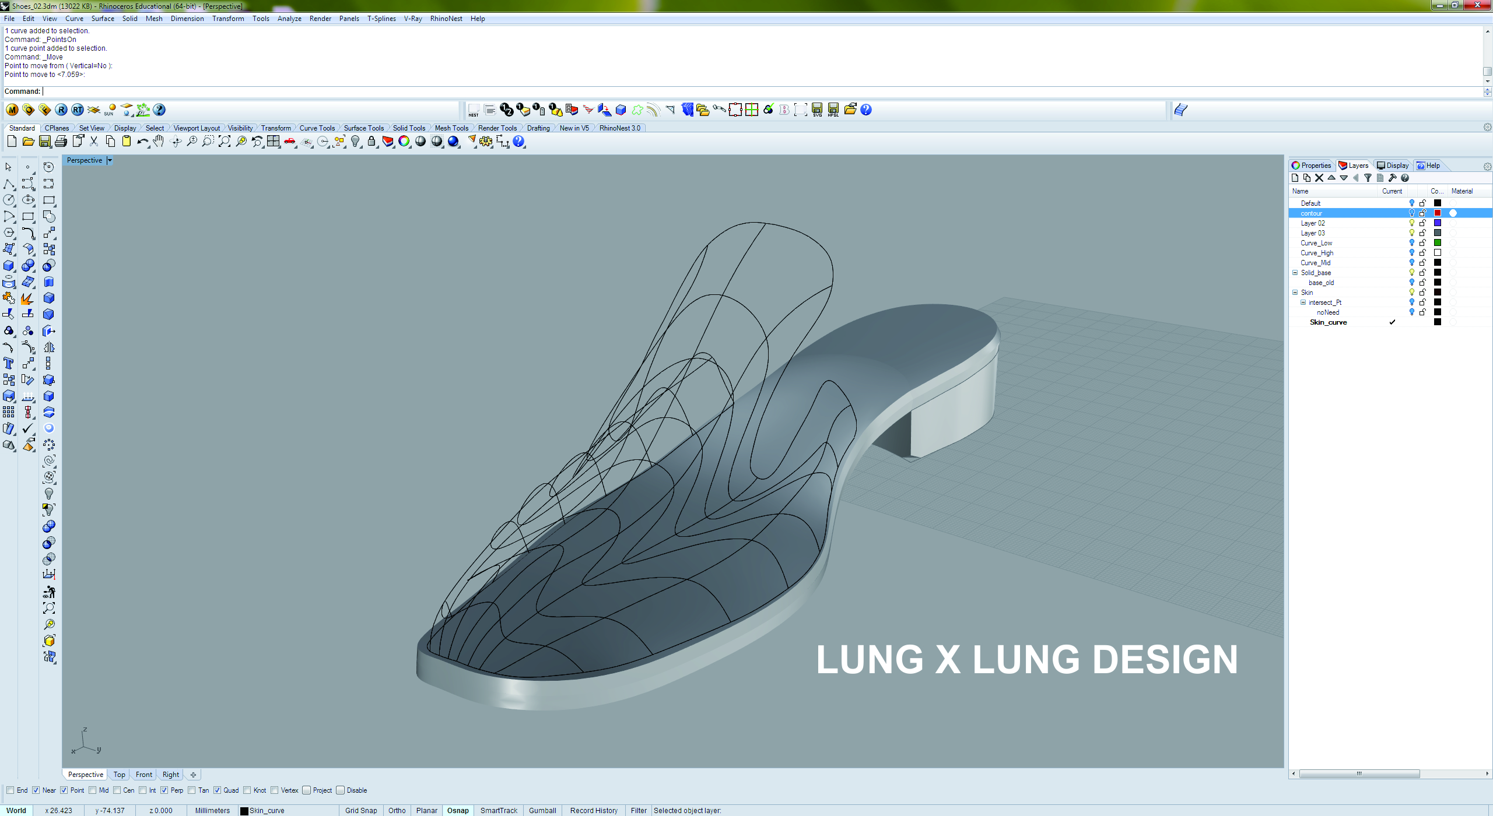Open the Surface menu
The image size is (1493, 816).
103,19
